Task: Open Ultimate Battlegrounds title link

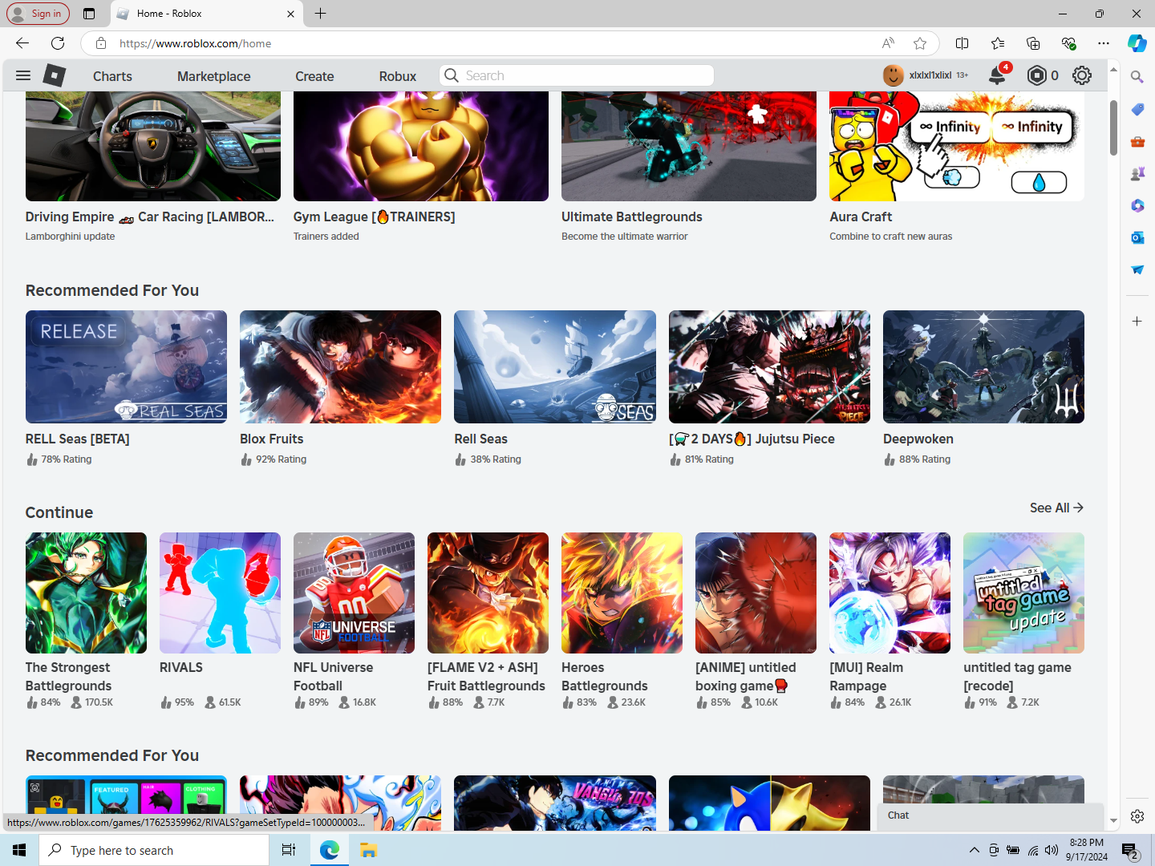Action: (632, 216)
